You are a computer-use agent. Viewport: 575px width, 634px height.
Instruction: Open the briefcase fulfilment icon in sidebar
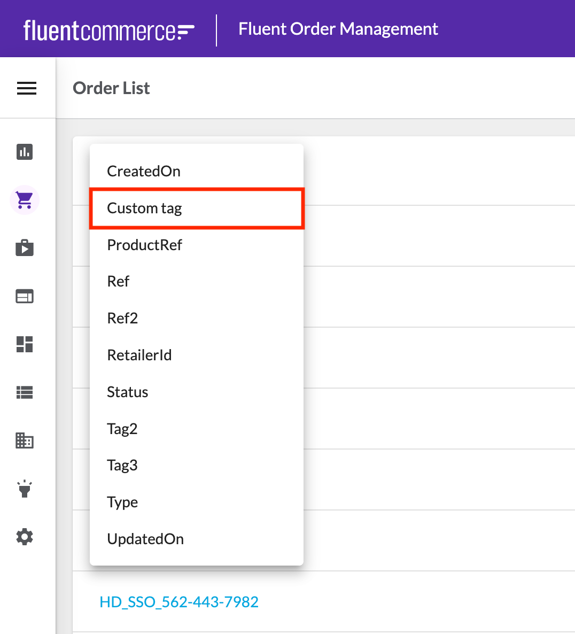click(25, 248)
